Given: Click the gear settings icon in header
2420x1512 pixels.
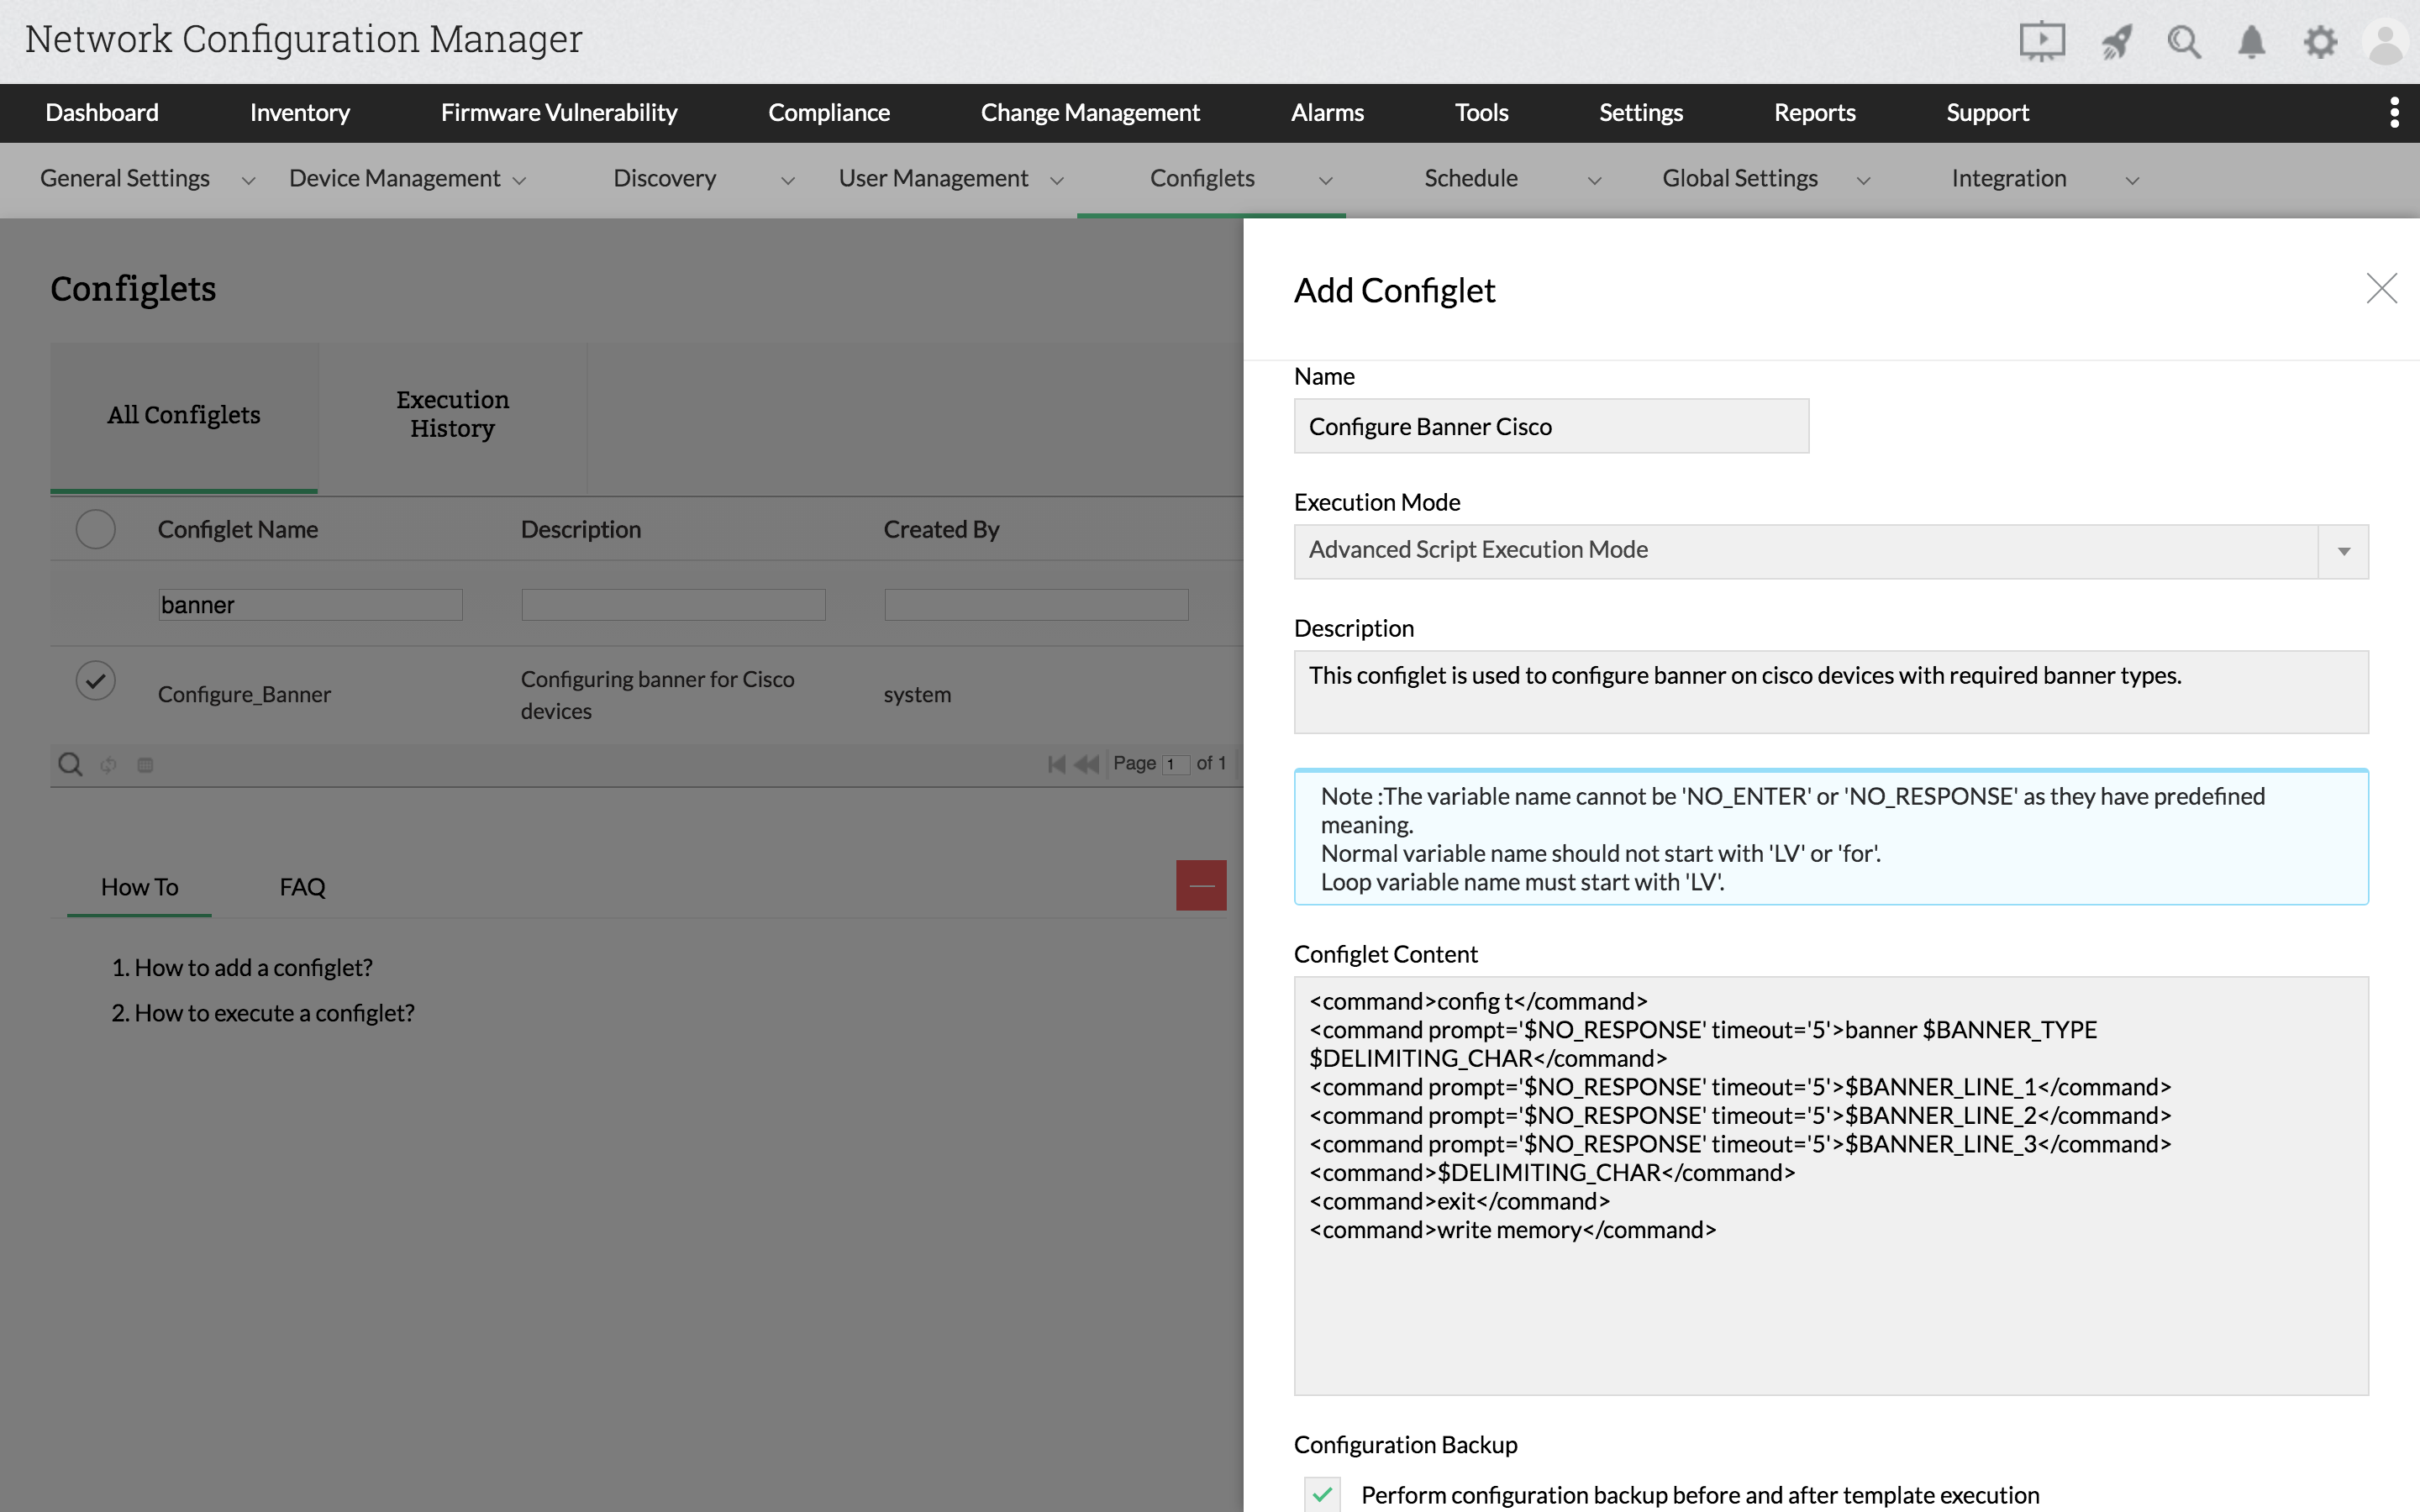Looking at the screenshot, I should (x=2320, y=42).
